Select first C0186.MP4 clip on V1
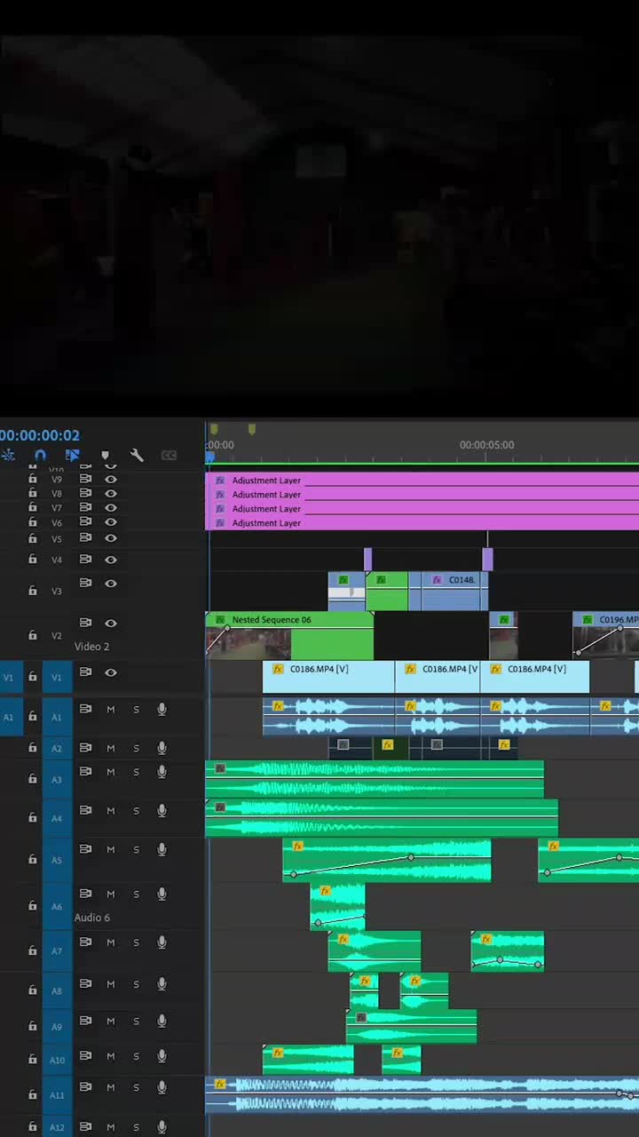 coord(328,677)
